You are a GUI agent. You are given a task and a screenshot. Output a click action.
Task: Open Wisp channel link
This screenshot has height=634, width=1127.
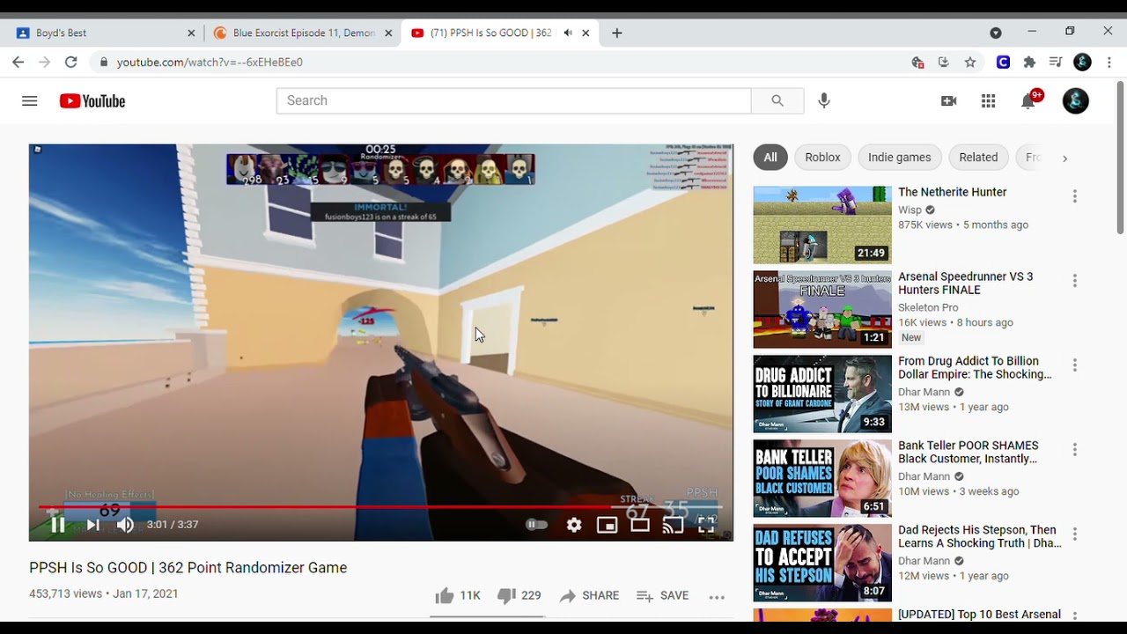coord(910,210)
